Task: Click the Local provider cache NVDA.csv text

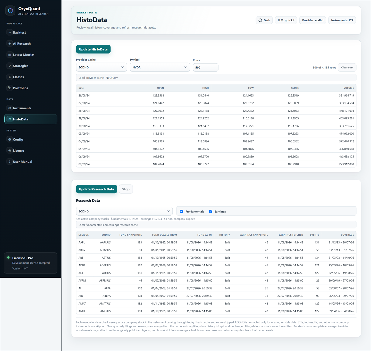Action: tap(98, 78)
